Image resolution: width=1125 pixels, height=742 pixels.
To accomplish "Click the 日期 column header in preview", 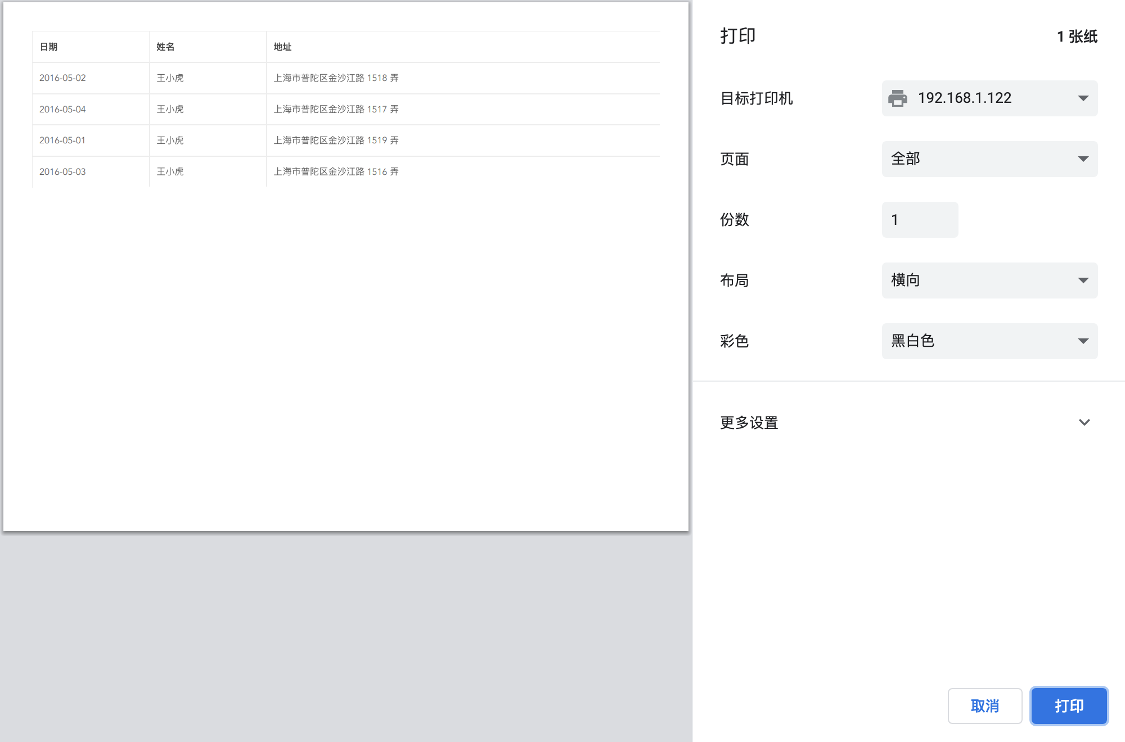I will [48, 47].
